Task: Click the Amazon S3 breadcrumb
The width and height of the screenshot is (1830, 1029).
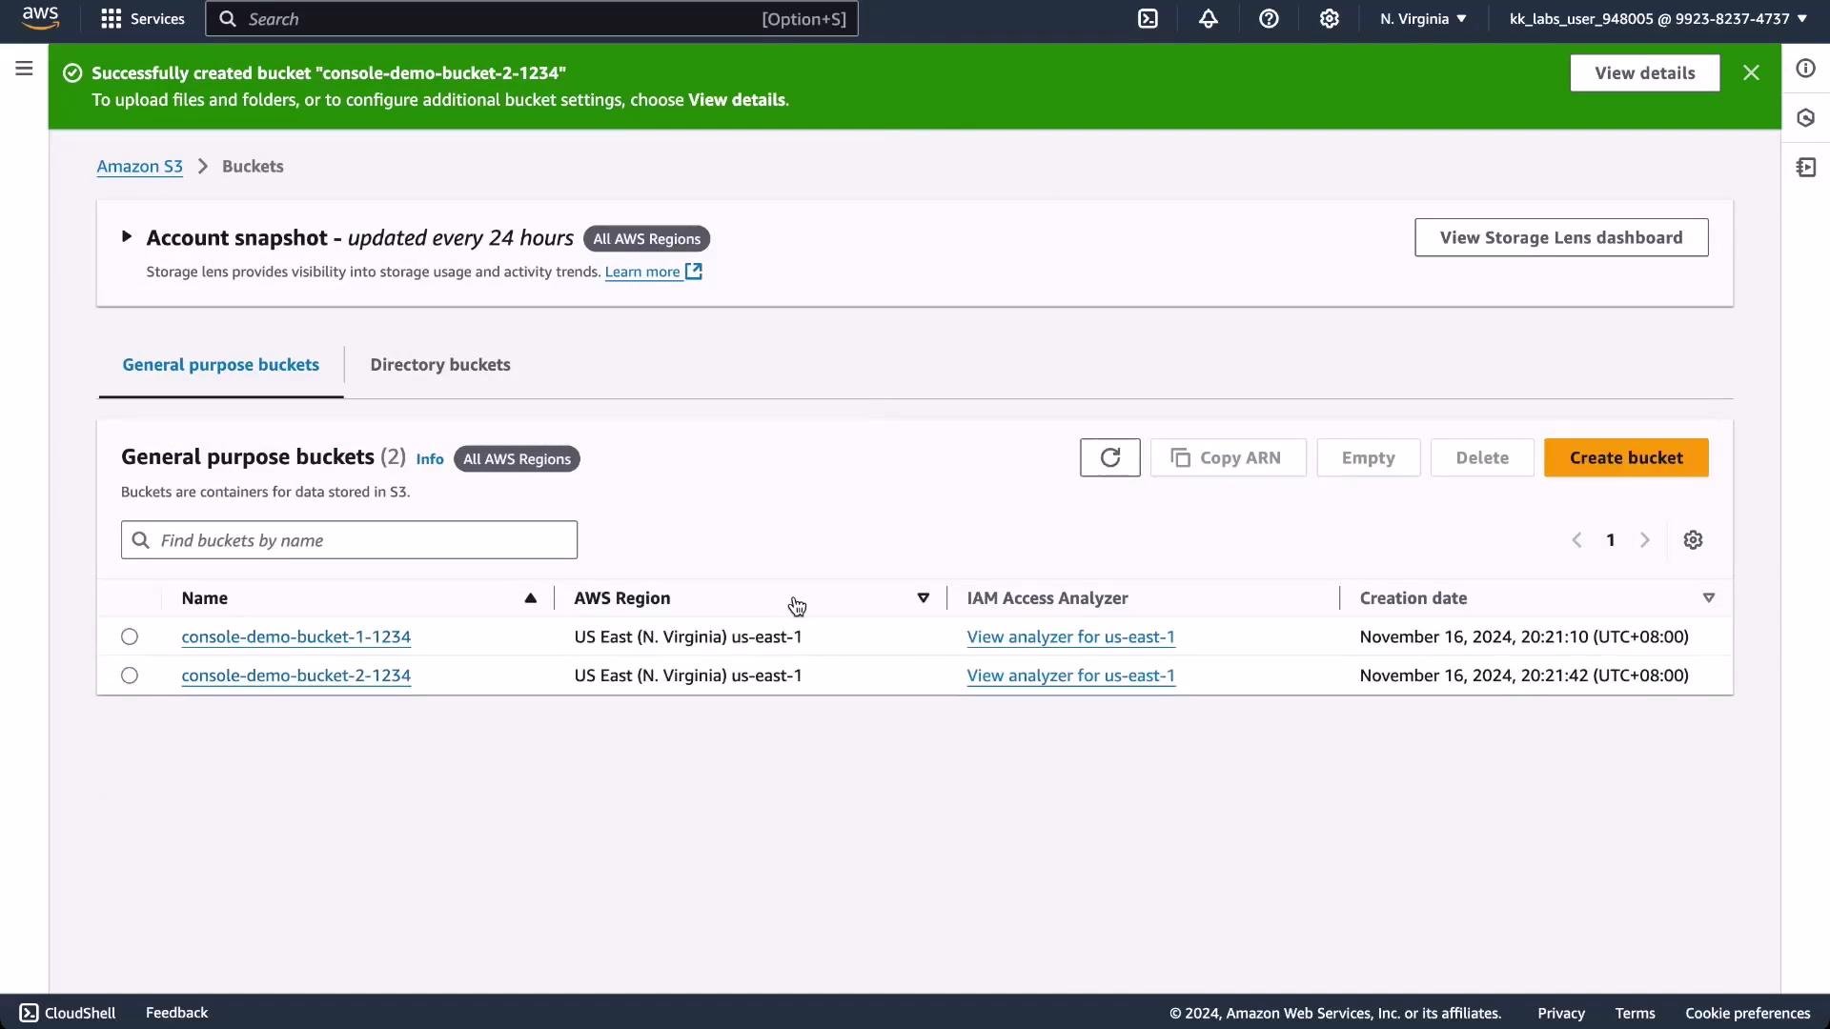Action: click(139, 166)
